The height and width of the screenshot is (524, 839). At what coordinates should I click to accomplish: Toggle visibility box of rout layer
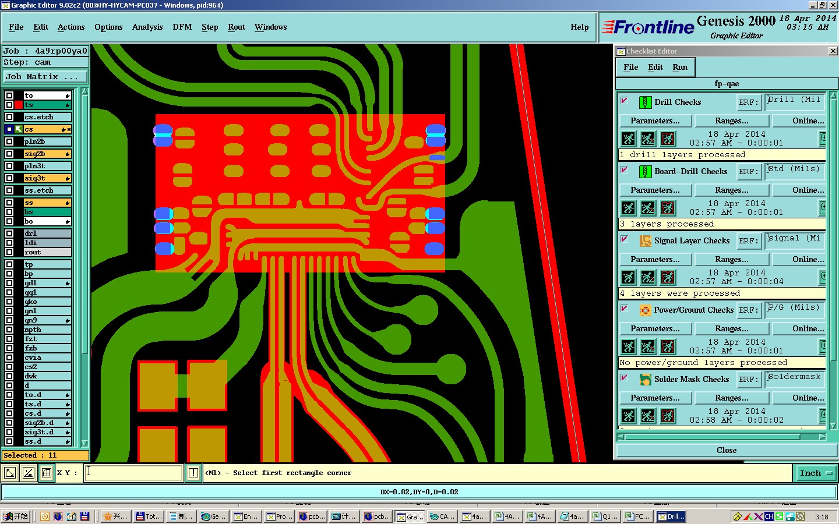tap(9, 252)
